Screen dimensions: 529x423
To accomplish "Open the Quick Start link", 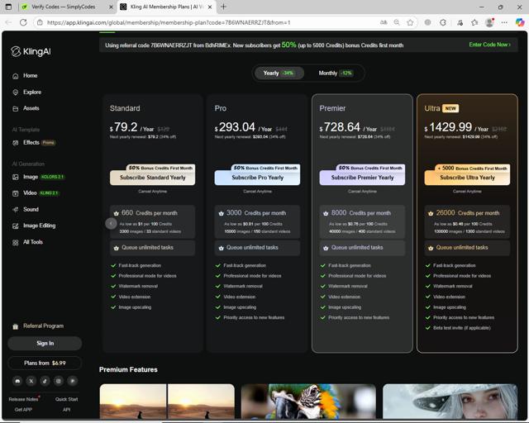I will click(x=66, y=399).
